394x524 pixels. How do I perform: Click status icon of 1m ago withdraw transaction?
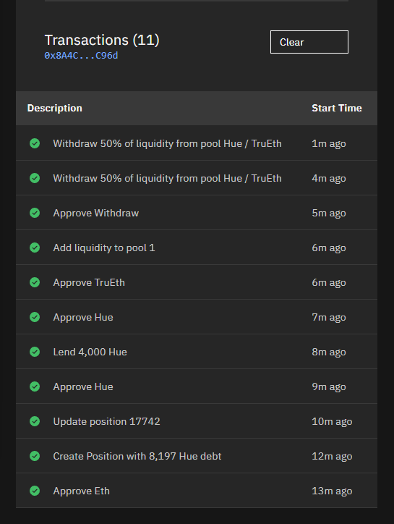click(x=35, y=143)
